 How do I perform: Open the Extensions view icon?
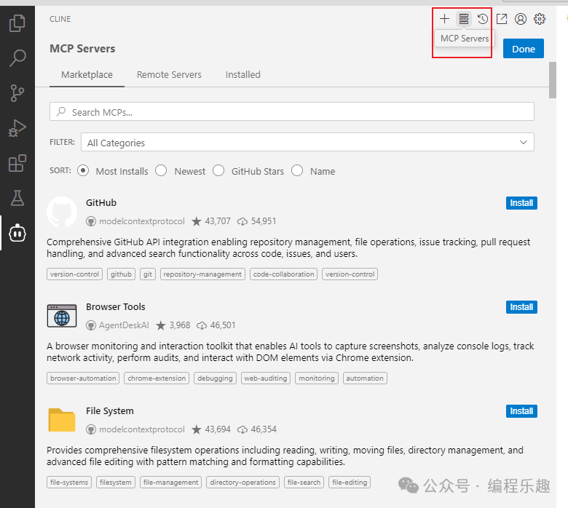17,163
